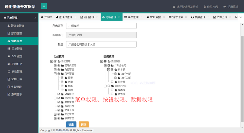This screenshot has height=133, width=244.
Task: Click the tasks icon beside sidebar 定时任务
Action: (x=9, y=64)
